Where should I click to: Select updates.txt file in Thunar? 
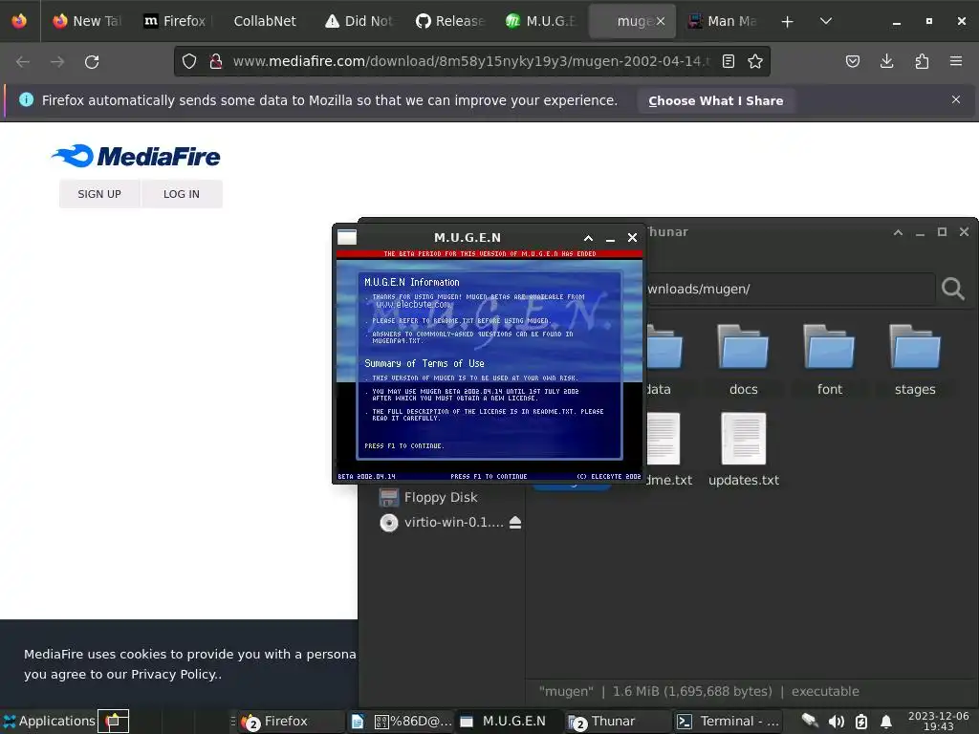743,450
